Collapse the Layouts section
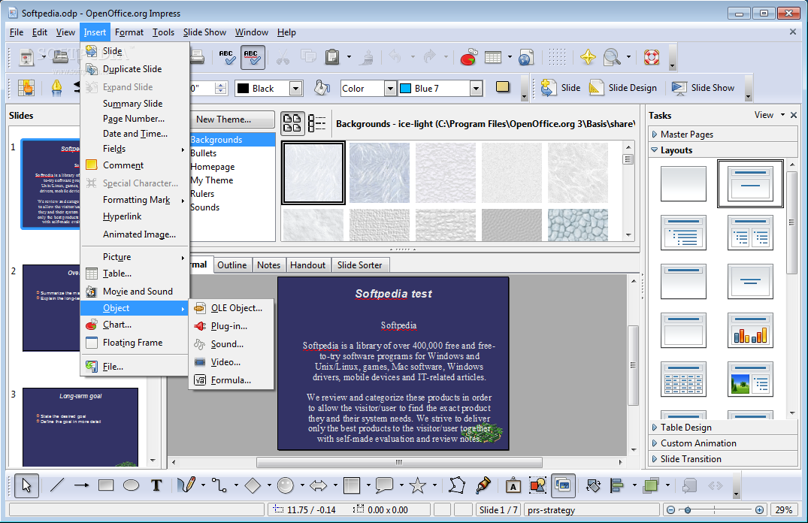This screenshot has height=523, width=808. tap(723, 150)
